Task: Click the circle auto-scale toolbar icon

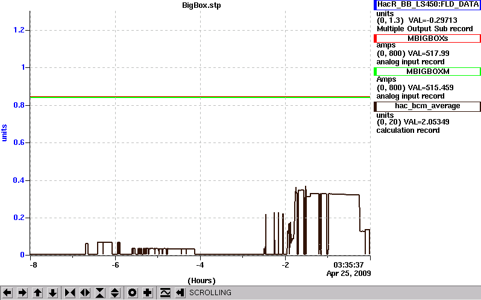Action: coord(132,293)
